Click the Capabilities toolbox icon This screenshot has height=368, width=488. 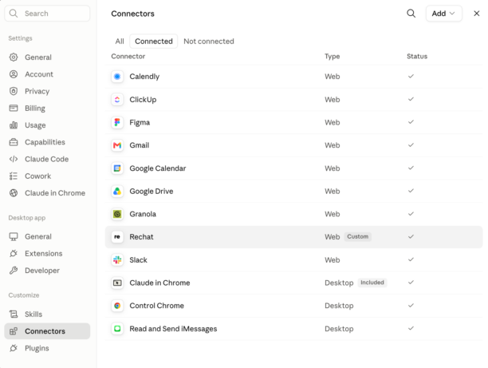pos(14,142)
